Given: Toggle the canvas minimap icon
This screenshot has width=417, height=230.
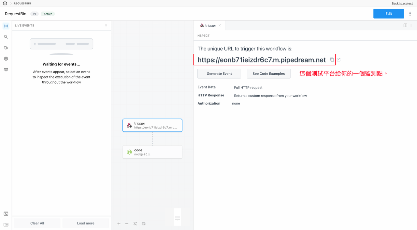Looking at the screenshot, I should 144,224.
